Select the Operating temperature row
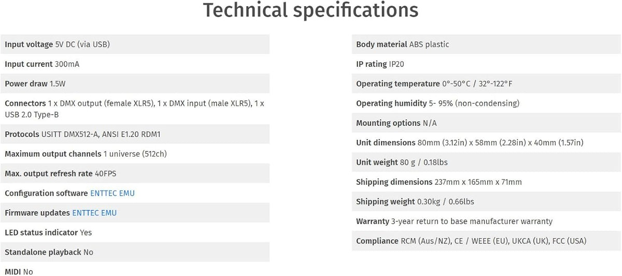 point(487,84)
